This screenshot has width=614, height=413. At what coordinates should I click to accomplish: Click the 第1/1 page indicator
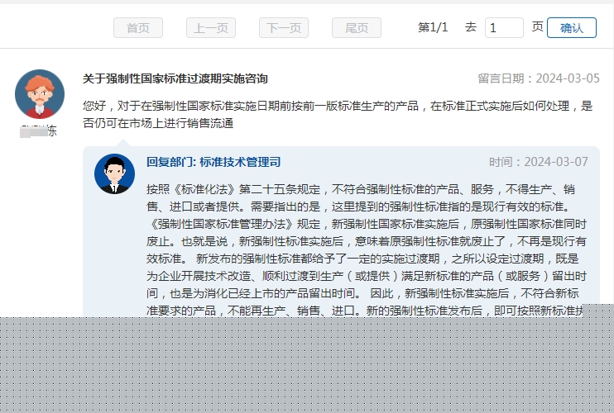pyautogui.click(x=433, y=27)
